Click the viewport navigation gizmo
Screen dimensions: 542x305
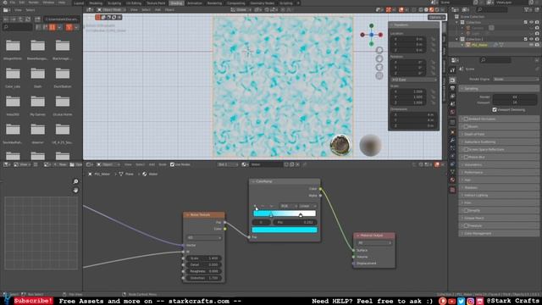[371, 35]
